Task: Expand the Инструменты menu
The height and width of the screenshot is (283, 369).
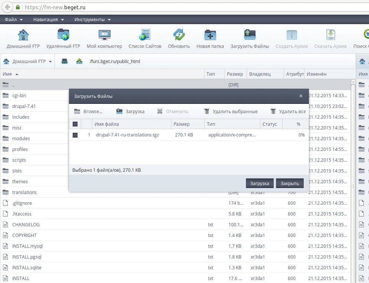Action: [92, 20]
